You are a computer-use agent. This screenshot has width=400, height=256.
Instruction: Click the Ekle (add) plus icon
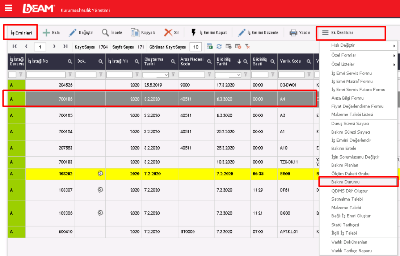pyautogui.click(x=46, y=33)
